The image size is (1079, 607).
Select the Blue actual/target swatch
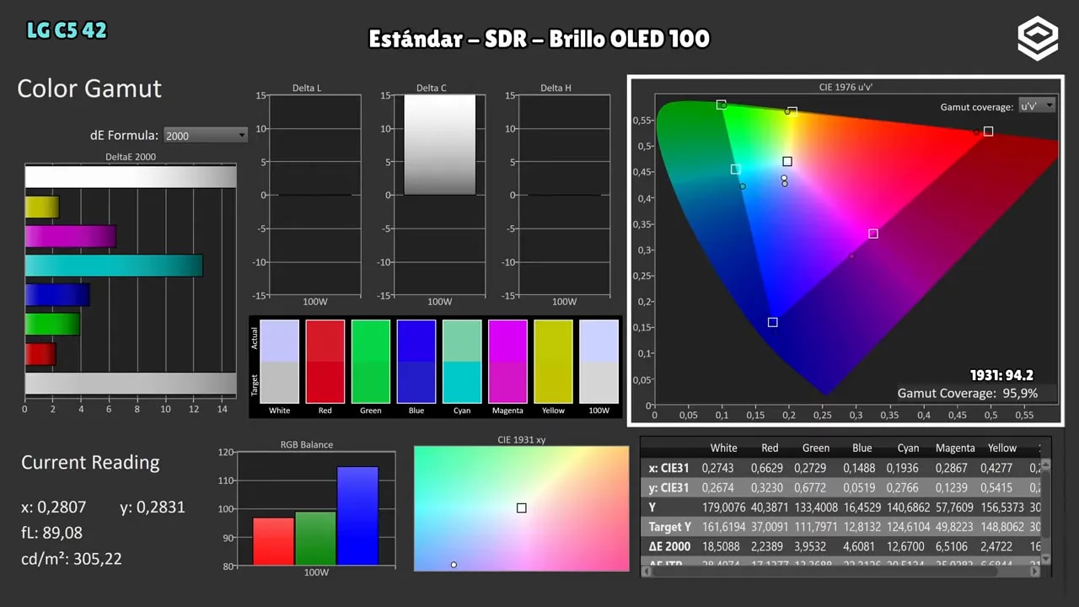416,362
